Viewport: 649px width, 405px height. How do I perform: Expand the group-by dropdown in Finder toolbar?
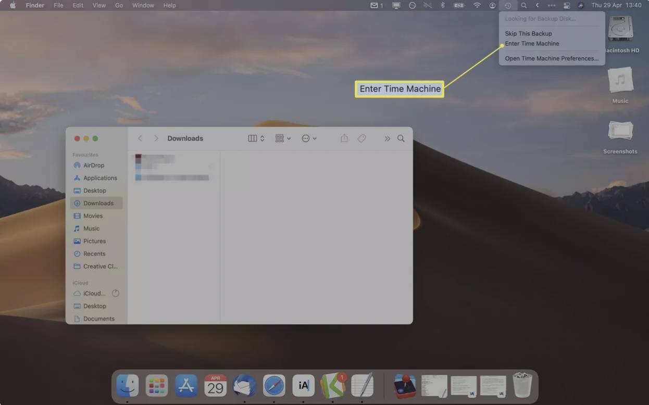pyautogui.click(x=283, y=138)
